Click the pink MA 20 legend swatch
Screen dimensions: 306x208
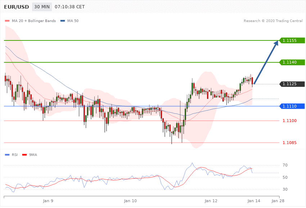[7, 21]
